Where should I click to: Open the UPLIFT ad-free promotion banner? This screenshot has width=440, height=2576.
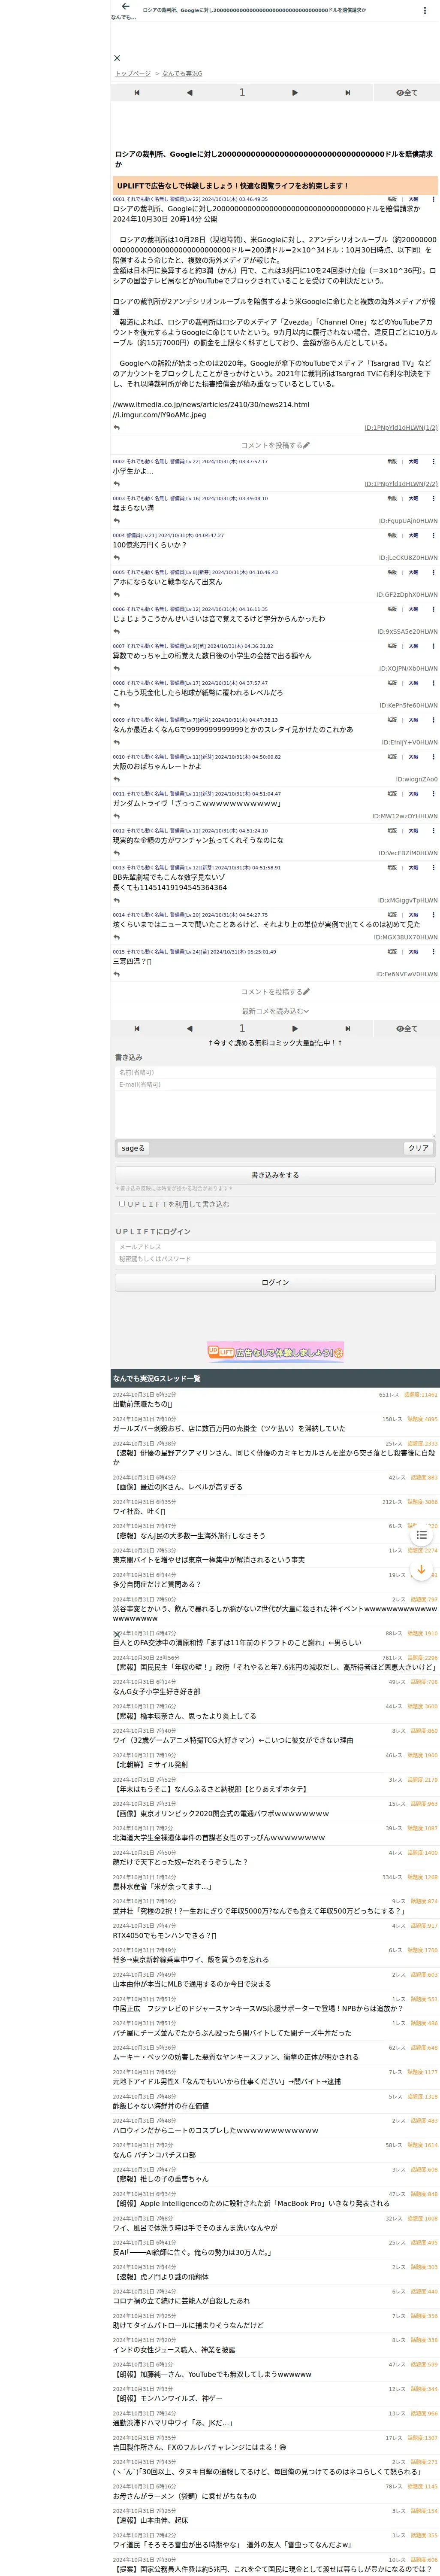click(x=275, y=186)
